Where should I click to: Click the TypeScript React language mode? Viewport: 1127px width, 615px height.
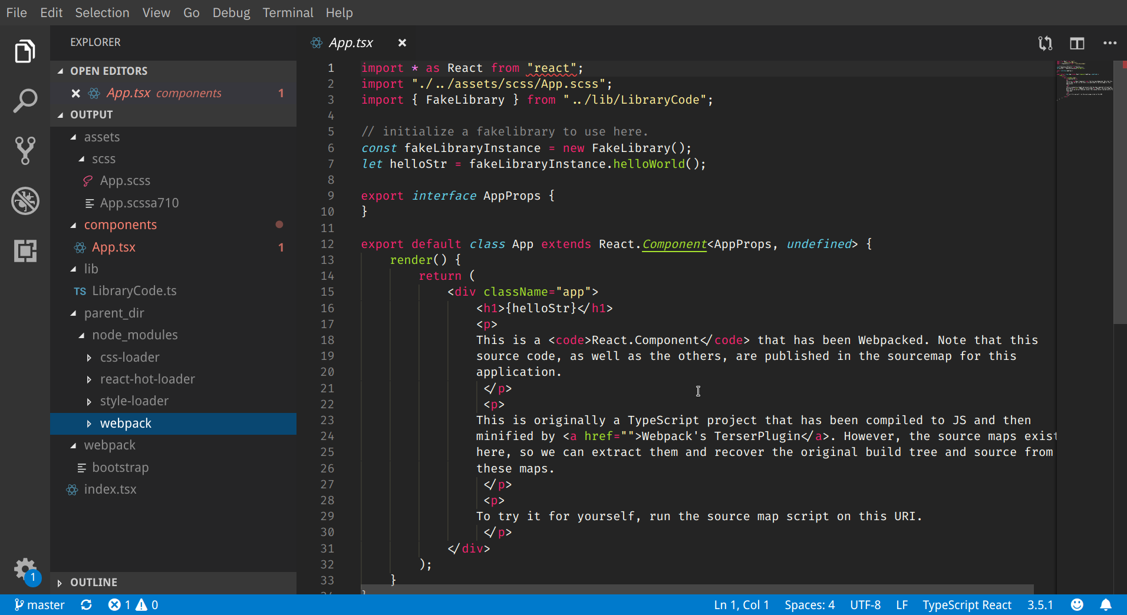pos(967,605)
